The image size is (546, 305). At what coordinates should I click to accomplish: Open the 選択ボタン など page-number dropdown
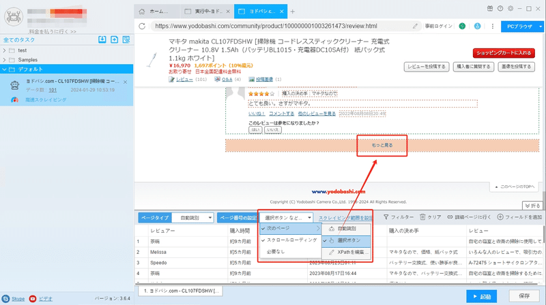click(x=286, y=218)
